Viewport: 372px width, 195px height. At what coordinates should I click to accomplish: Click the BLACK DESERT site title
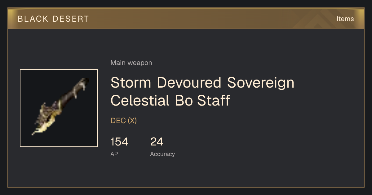coord(53,19)
